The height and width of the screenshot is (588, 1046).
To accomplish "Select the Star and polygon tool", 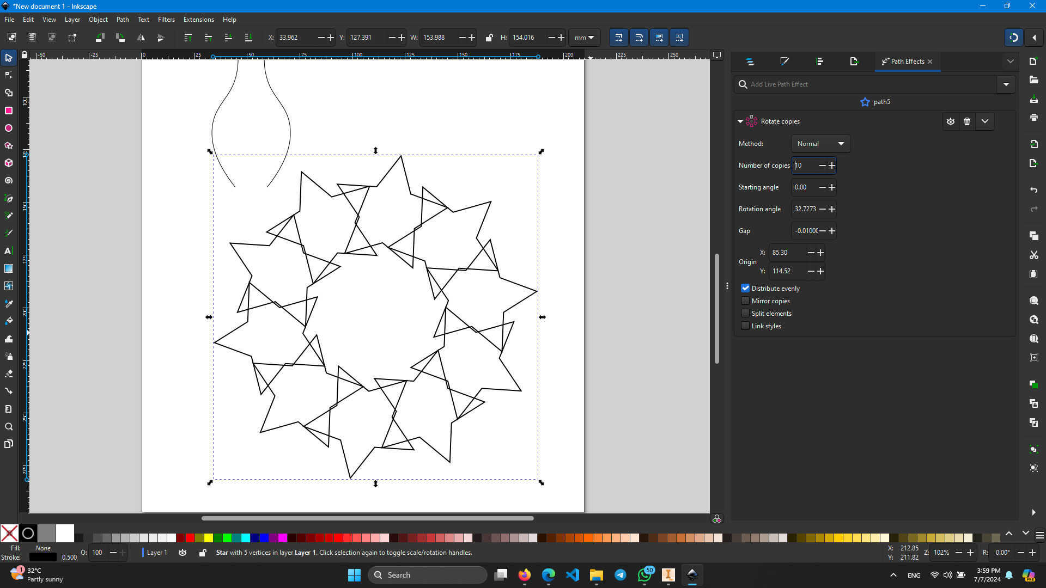I will (9, 145).
